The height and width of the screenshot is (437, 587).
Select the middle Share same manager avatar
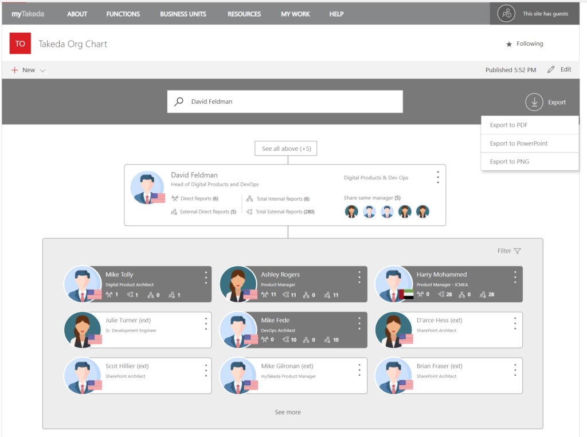click(x=387, y=212)
